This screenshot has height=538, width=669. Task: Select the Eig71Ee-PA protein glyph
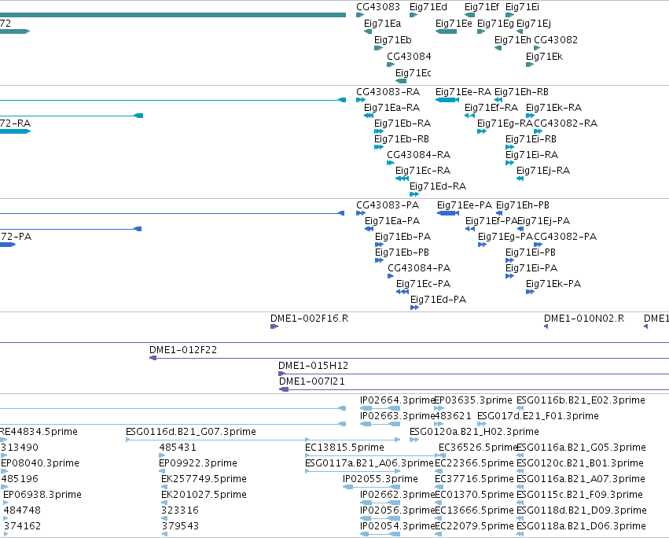point(448,213)
